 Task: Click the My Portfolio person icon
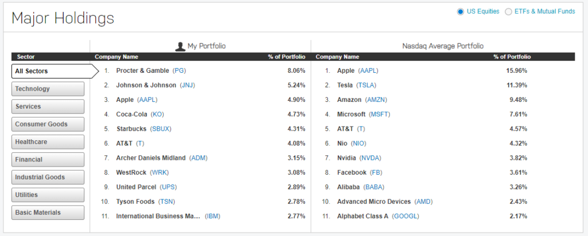[x=180, y=46]
